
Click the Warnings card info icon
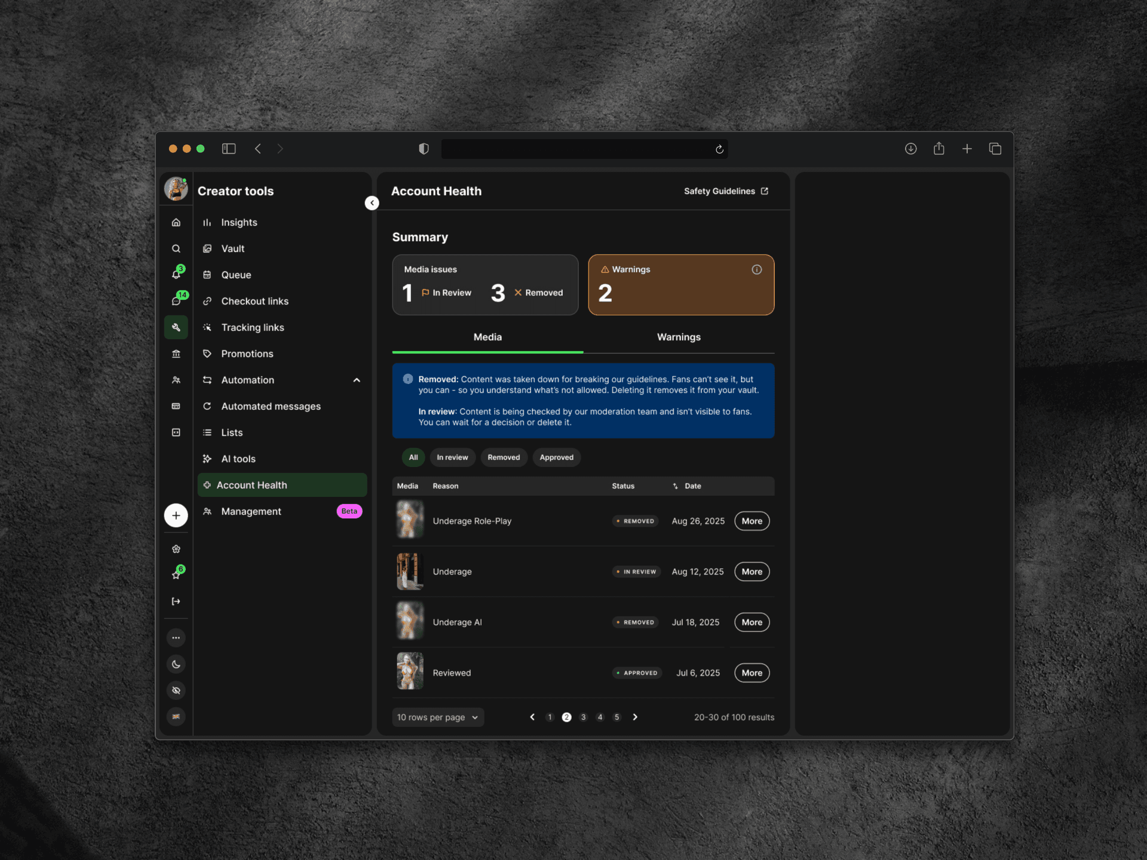[x=756, y=269]
